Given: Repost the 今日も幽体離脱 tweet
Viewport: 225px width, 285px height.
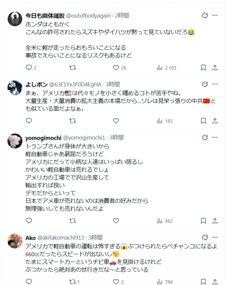Looking at the screenshot, I should [72, 68].
